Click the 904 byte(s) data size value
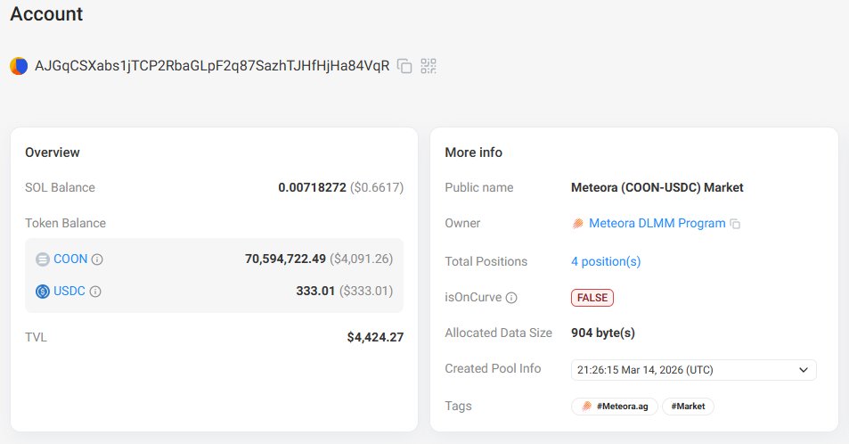Screen dimensions: 849x444 click(x=603, y=333)
